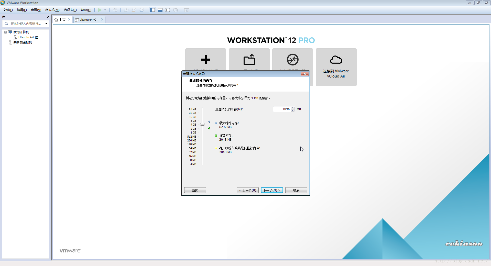The height and width of the screenshot is (266, 491).
Task: Click the yellow minimum memory legend square
Action: (216, 148)
